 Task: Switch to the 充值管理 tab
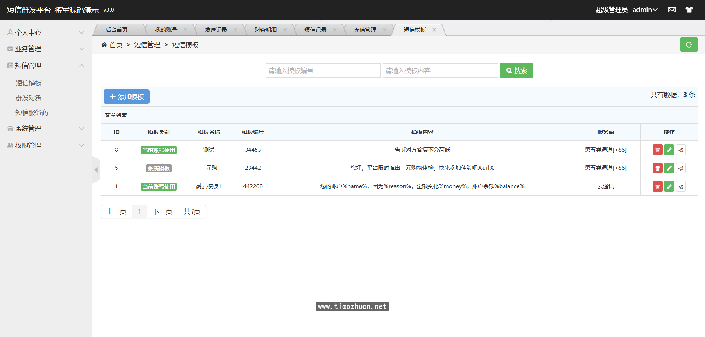366,29
